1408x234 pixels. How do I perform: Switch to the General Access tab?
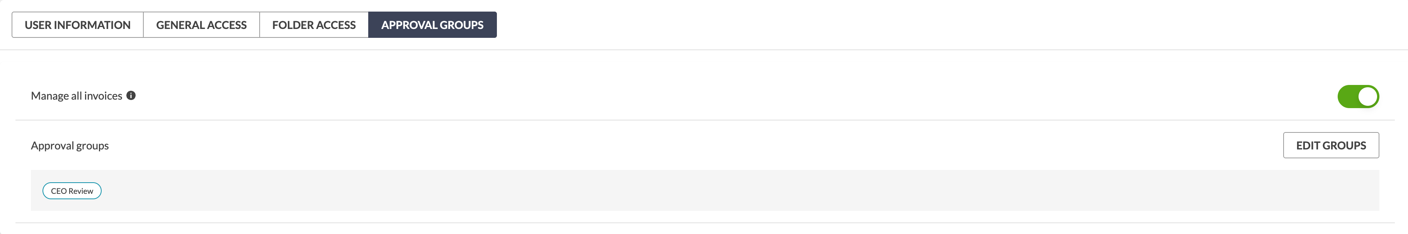pos(201,25)
